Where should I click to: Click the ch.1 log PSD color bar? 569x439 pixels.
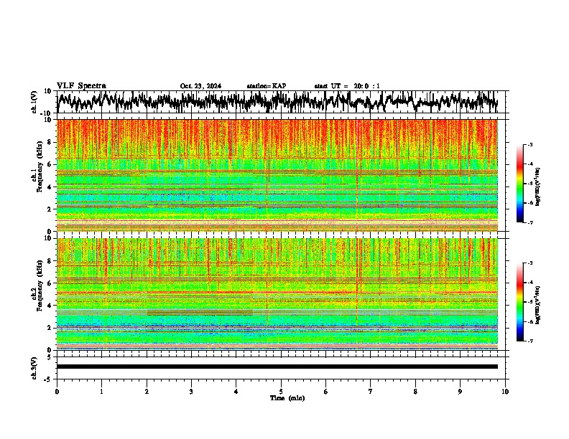pos(520,184)
